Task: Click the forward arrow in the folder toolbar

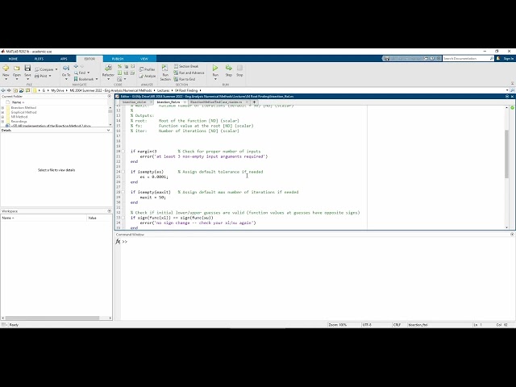Action: [9, 90]
